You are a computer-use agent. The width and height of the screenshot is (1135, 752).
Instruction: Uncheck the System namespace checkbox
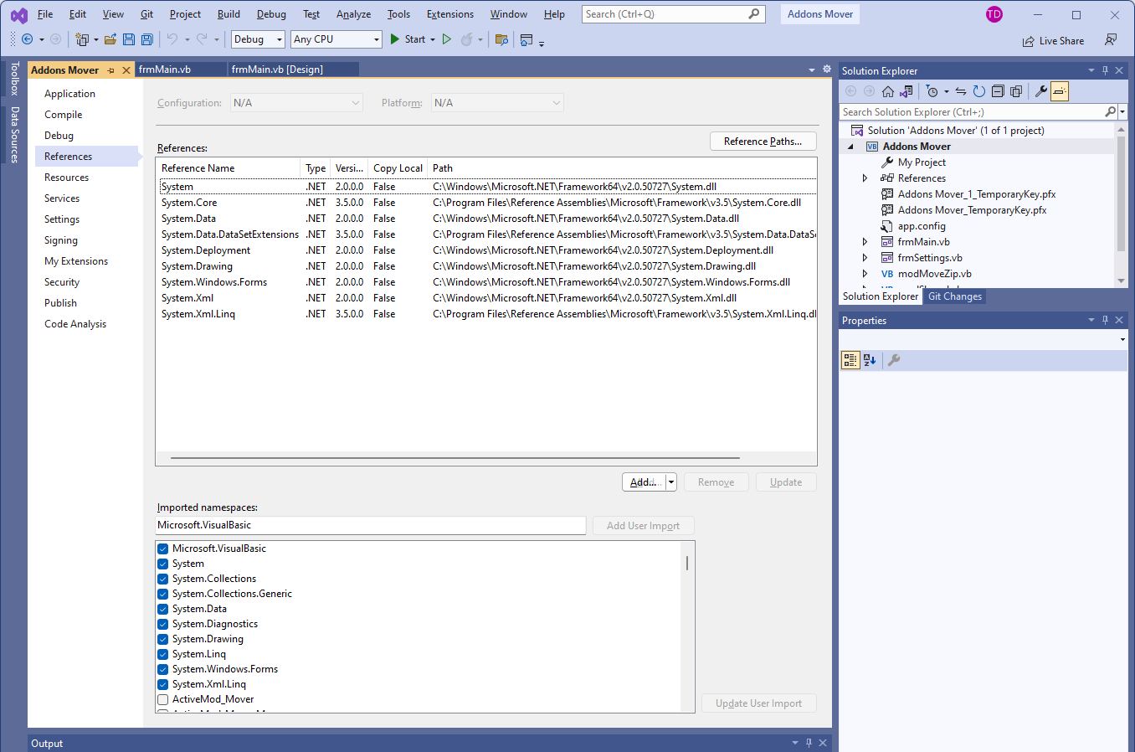coord(163,564)
